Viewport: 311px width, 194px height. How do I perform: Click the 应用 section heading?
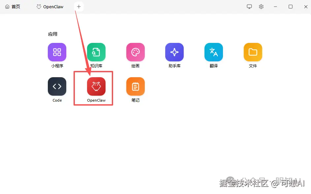pos(53,34)
